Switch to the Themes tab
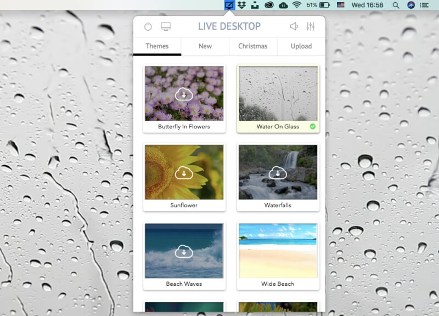The height and width of the screenshot is (316, 439). pos(157,46)
